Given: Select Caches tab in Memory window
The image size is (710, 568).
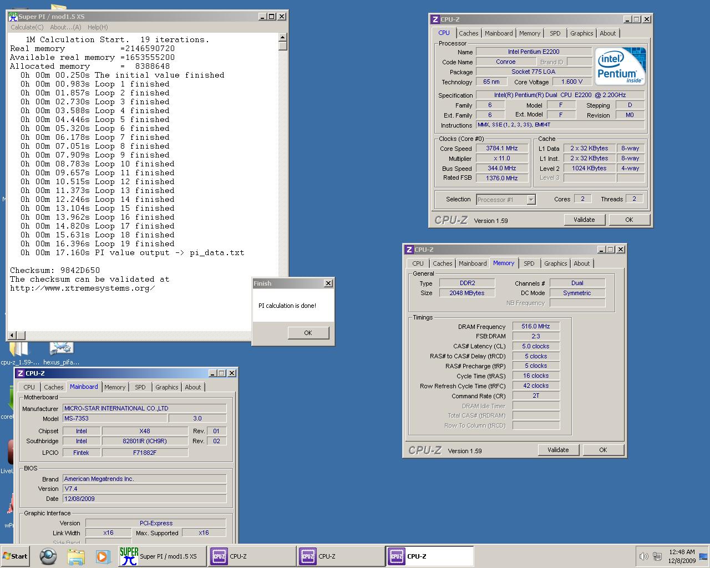Looking at the screenshot, I should (443, 263).
